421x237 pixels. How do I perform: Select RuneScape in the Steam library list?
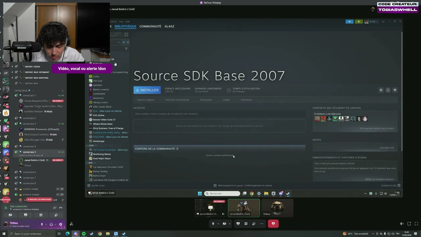[99, 141]
